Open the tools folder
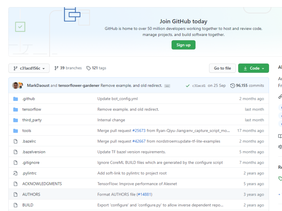The height and width of the screenshot is (211, 282). click(27, 130)
